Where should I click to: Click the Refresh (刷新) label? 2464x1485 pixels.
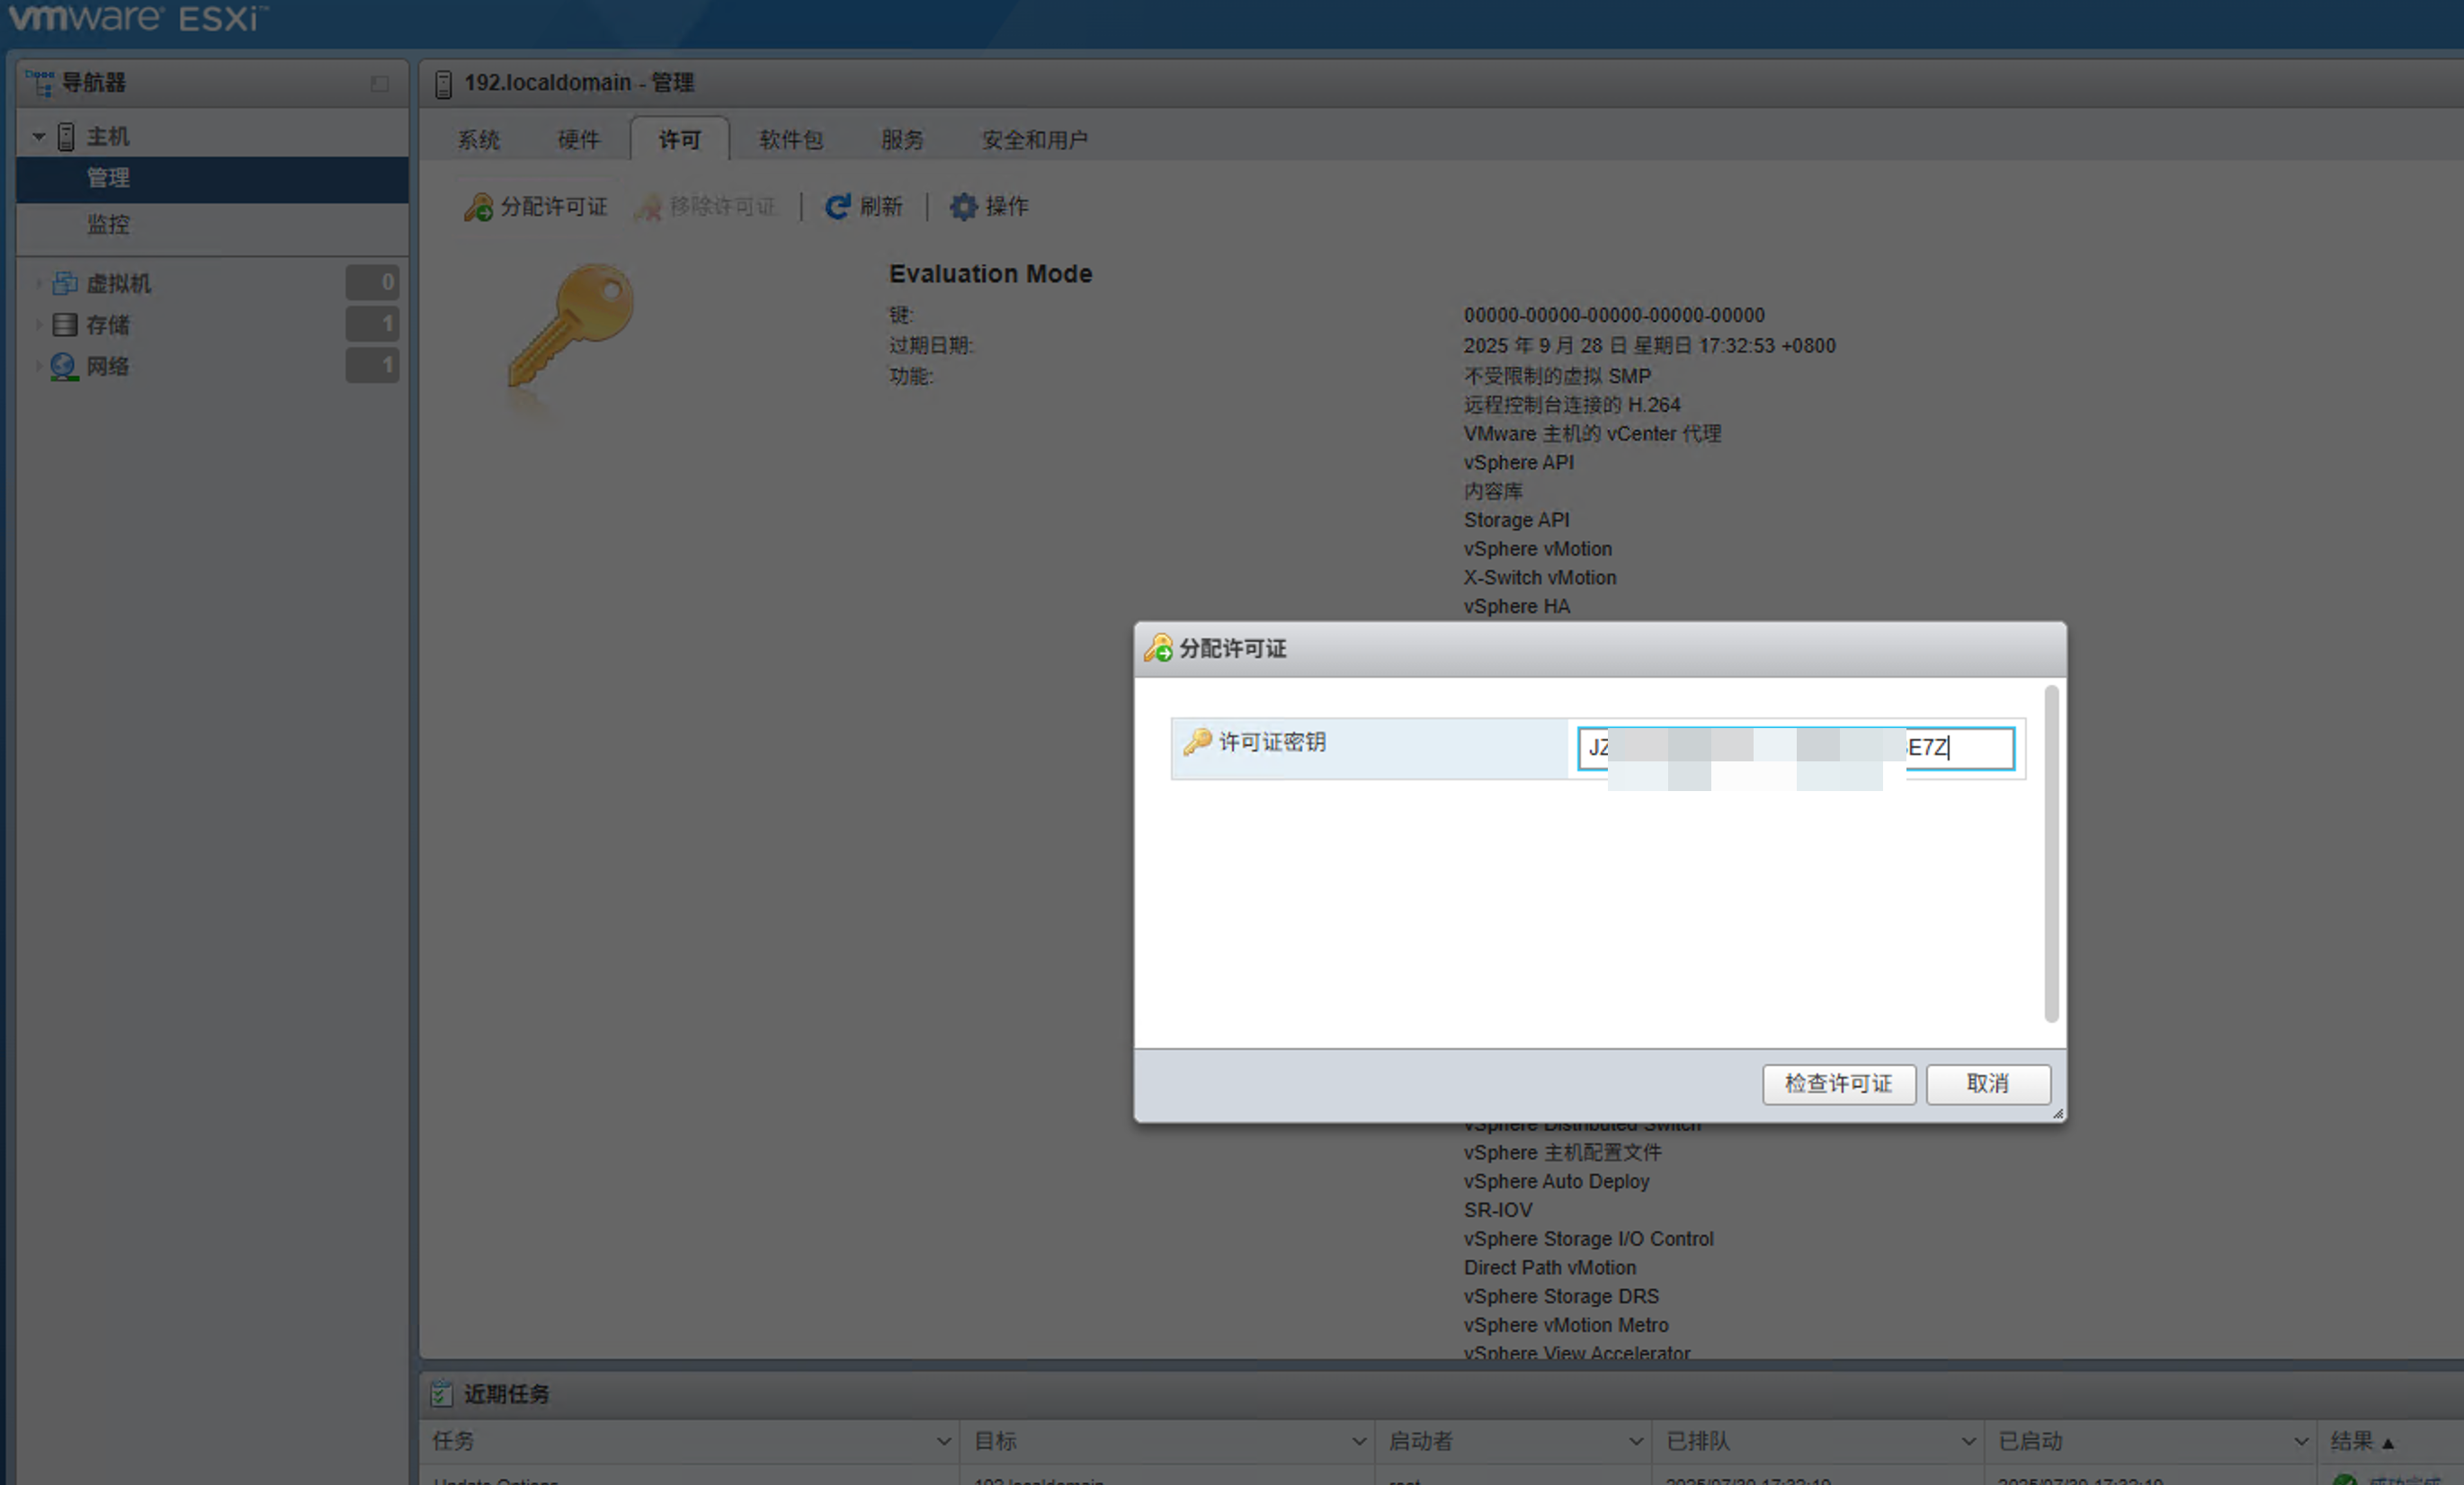[x=881, y=207]
